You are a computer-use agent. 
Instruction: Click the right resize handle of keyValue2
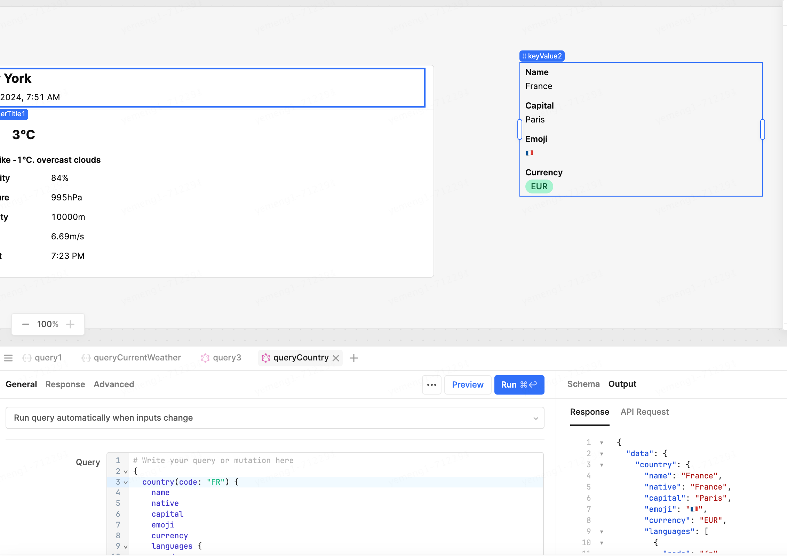pyautogui.click(x=762, y=129)
